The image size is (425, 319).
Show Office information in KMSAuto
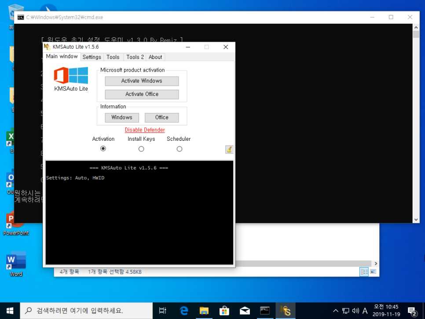[x=162, y=117]
